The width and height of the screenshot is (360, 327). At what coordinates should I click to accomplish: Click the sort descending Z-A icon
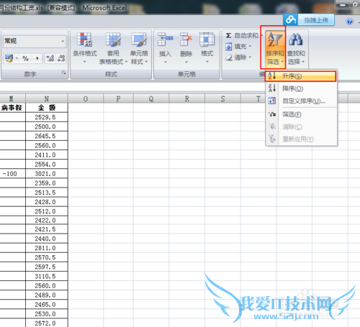point(272,88)
